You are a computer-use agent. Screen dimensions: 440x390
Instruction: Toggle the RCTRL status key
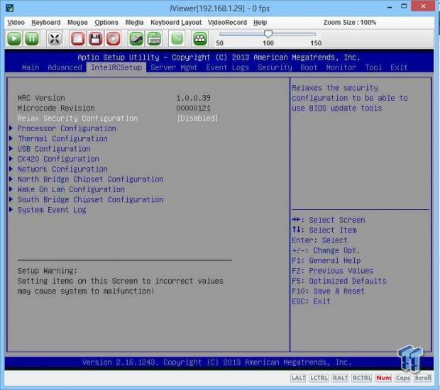tap(362, 378)
